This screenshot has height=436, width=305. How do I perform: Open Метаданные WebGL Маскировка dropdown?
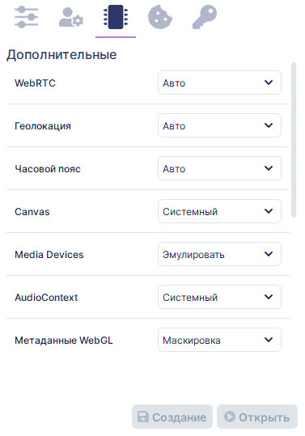click(x=219, y=340)
